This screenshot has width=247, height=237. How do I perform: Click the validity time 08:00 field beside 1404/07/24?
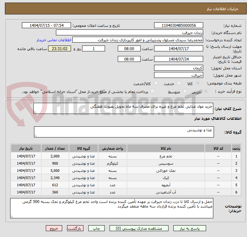pyautogui.click(x=129, y=59)
